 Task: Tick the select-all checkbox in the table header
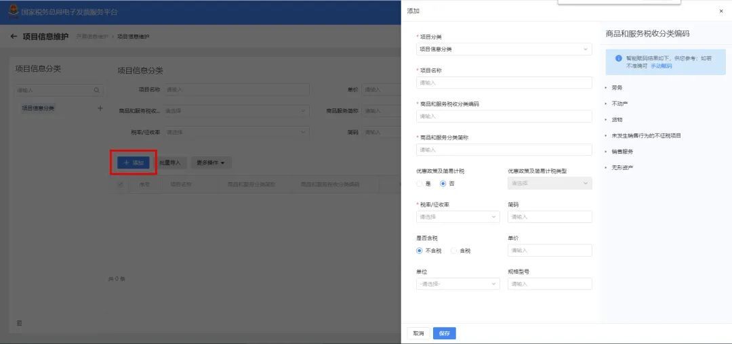pyautogui.click(x=121, y=184)
